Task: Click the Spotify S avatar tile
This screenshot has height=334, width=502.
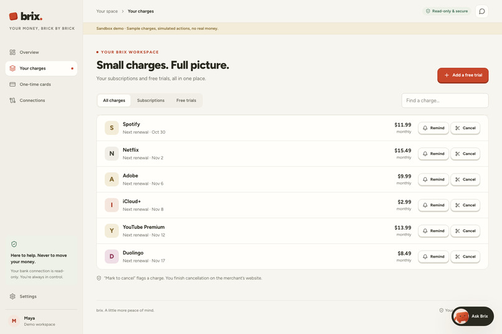Action: point(111,128)
